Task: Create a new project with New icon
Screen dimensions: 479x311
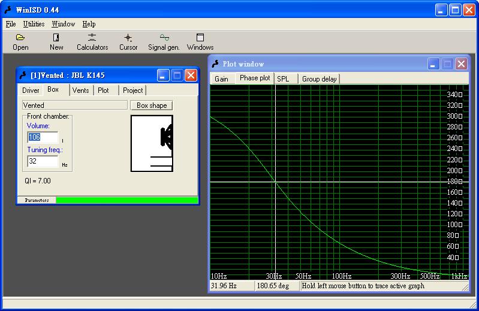Action: [56, 41]
